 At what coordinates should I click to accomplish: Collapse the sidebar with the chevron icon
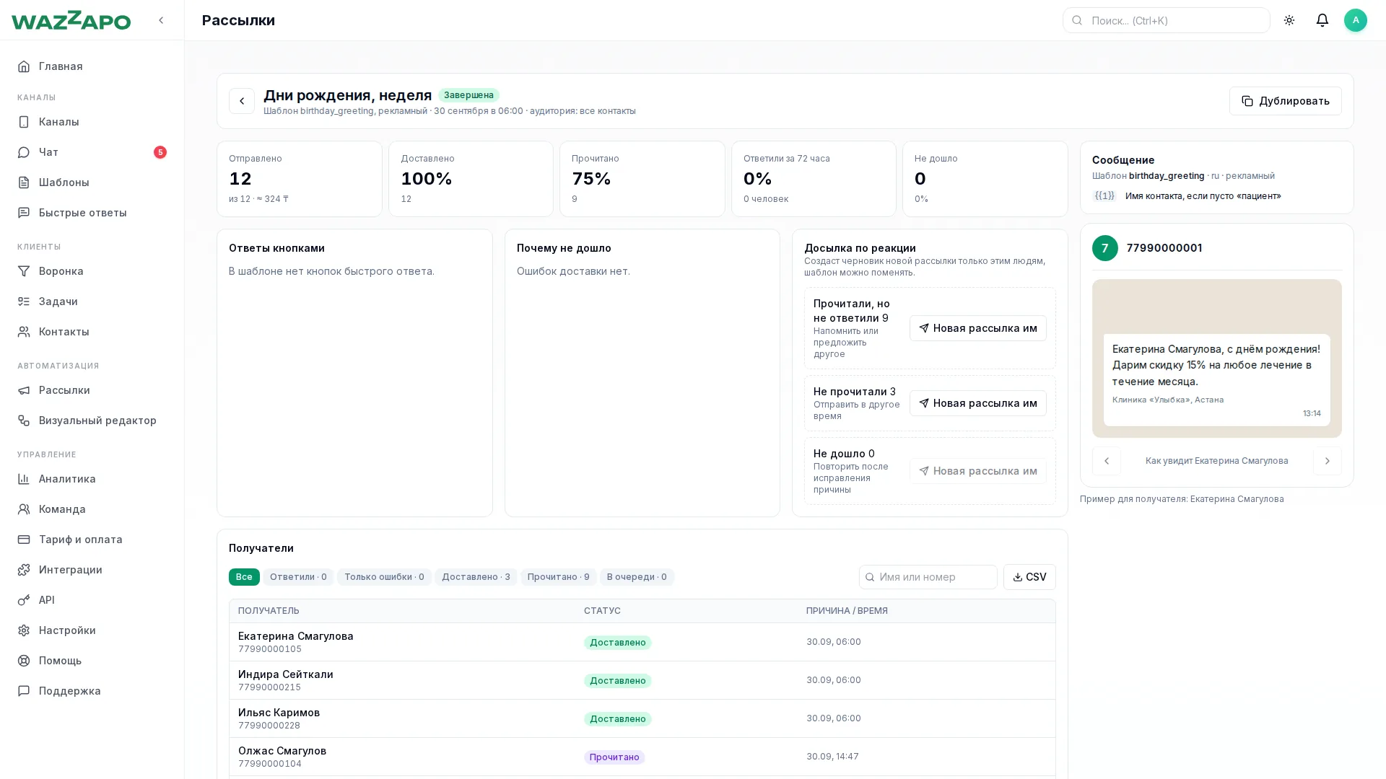click(161, 20)
